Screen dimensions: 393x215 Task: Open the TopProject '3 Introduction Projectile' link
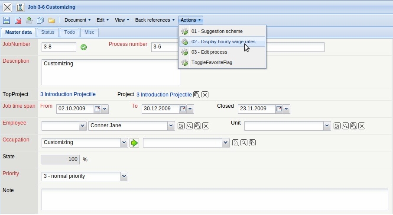pyautogui.click(x=68, y=94)
